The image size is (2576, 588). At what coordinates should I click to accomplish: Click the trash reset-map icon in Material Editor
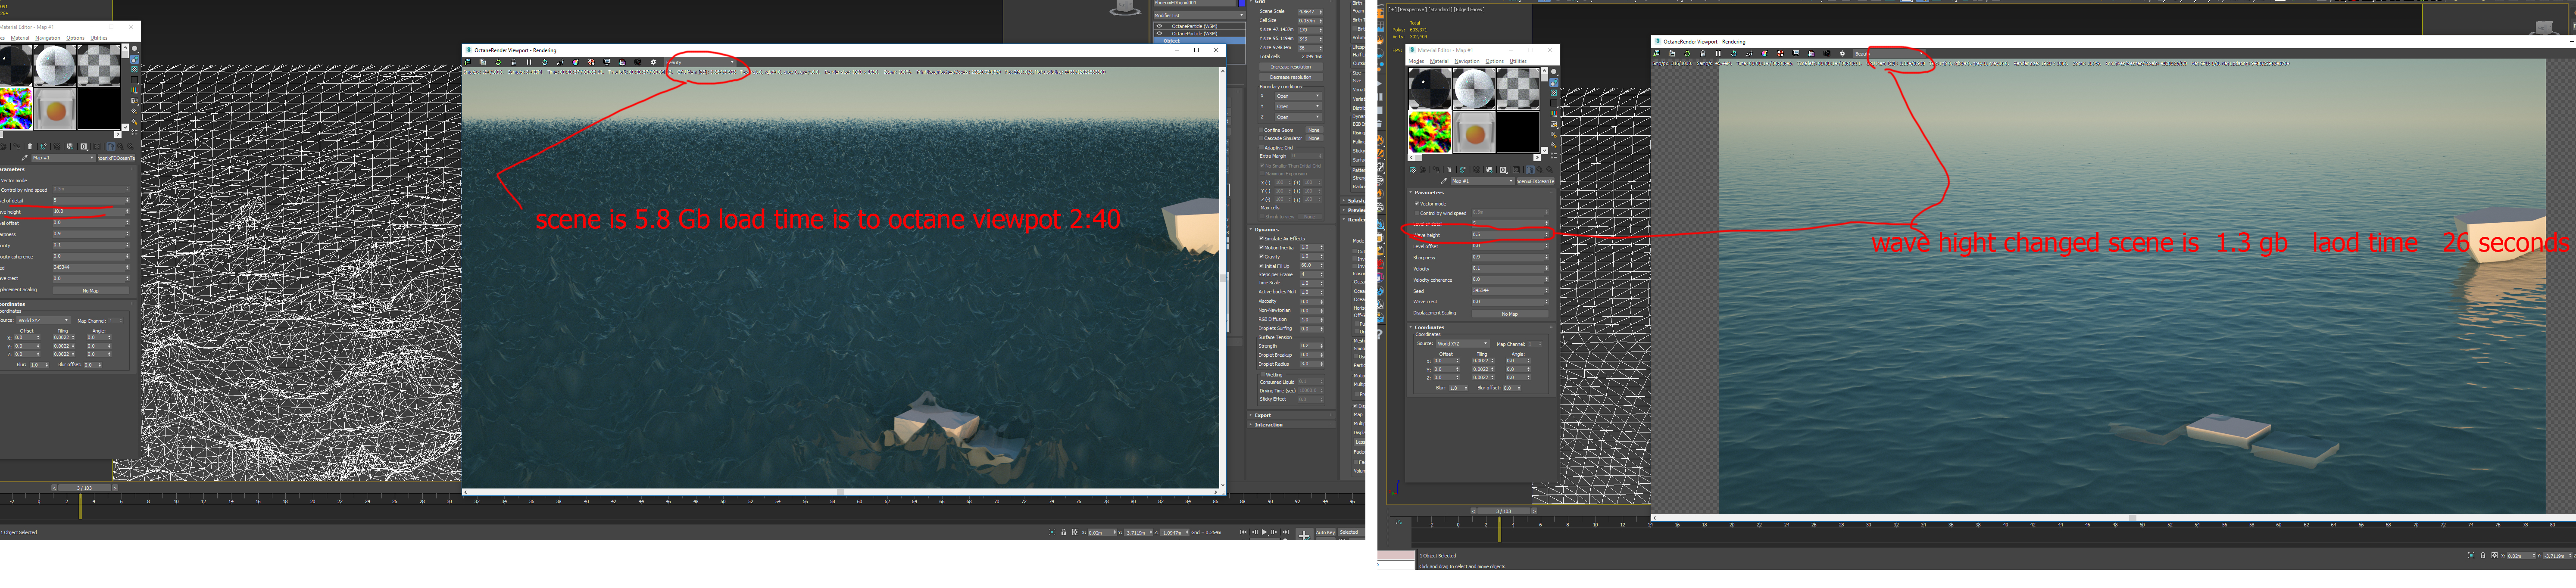(x=1449, y=170)
